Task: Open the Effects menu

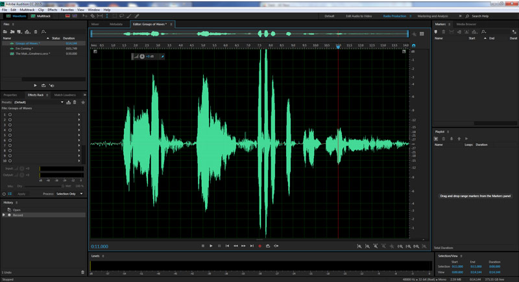Action: (x=53, y=10)
